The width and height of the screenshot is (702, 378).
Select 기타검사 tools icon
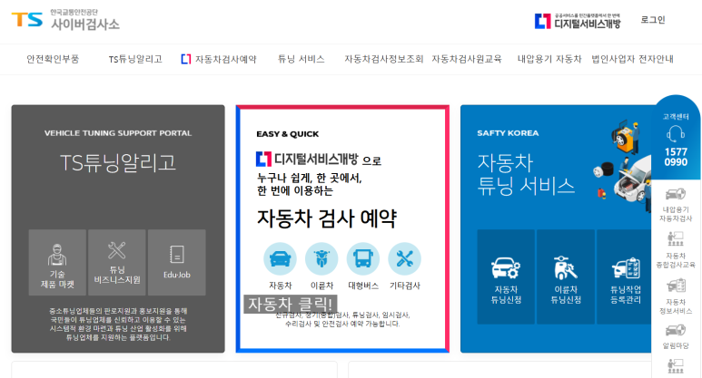coord(405,258)
